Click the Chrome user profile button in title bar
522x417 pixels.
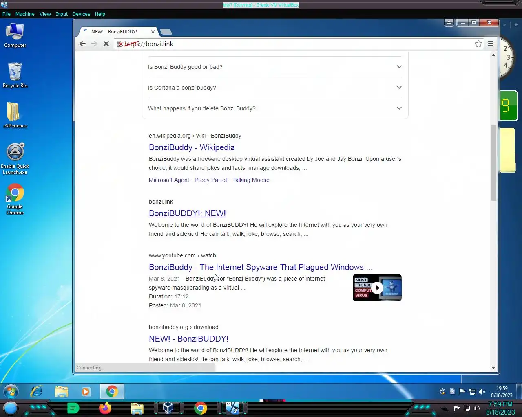tap(449, 23)
